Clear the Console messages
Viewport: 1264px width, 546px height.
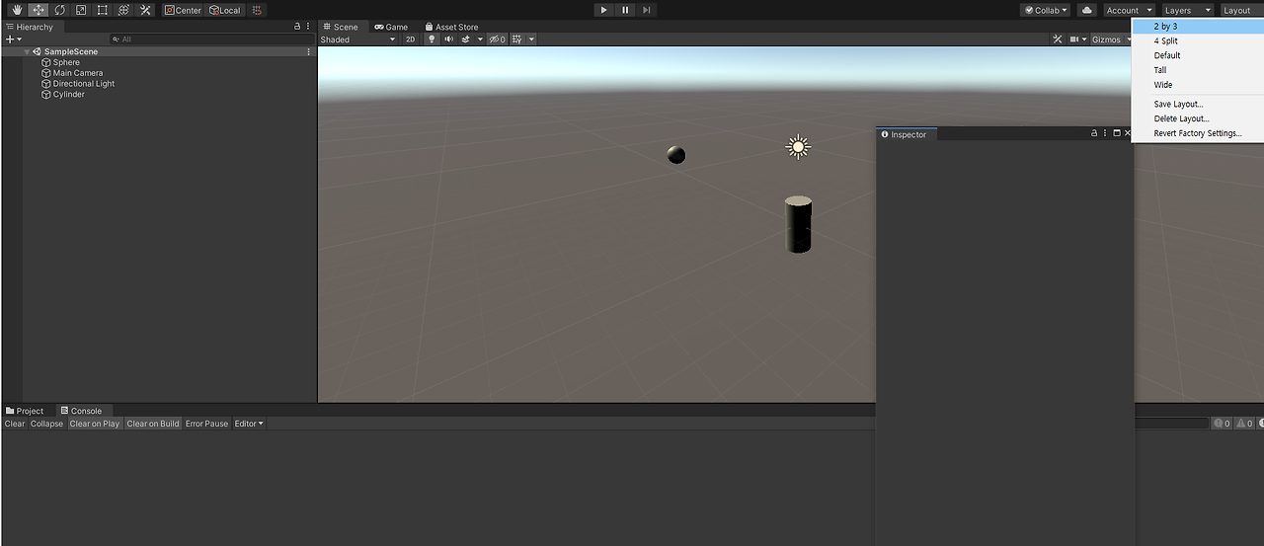[15, 424]
